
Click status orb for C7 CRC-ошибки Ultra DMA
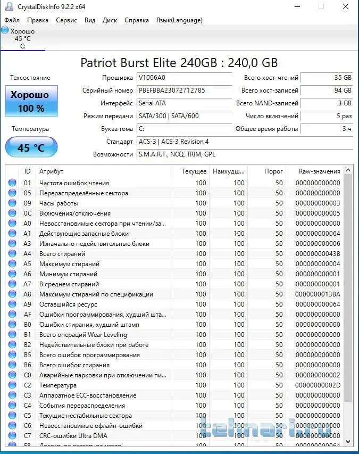(x=12, y=435)
